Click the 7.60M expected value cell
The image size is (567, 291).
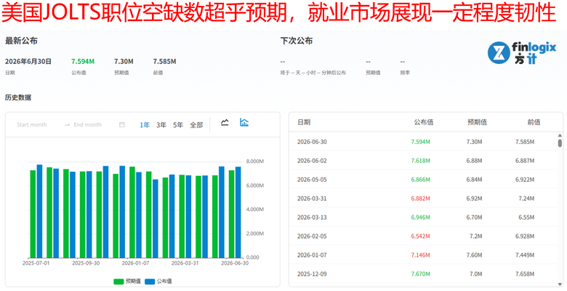coord(474,255)
